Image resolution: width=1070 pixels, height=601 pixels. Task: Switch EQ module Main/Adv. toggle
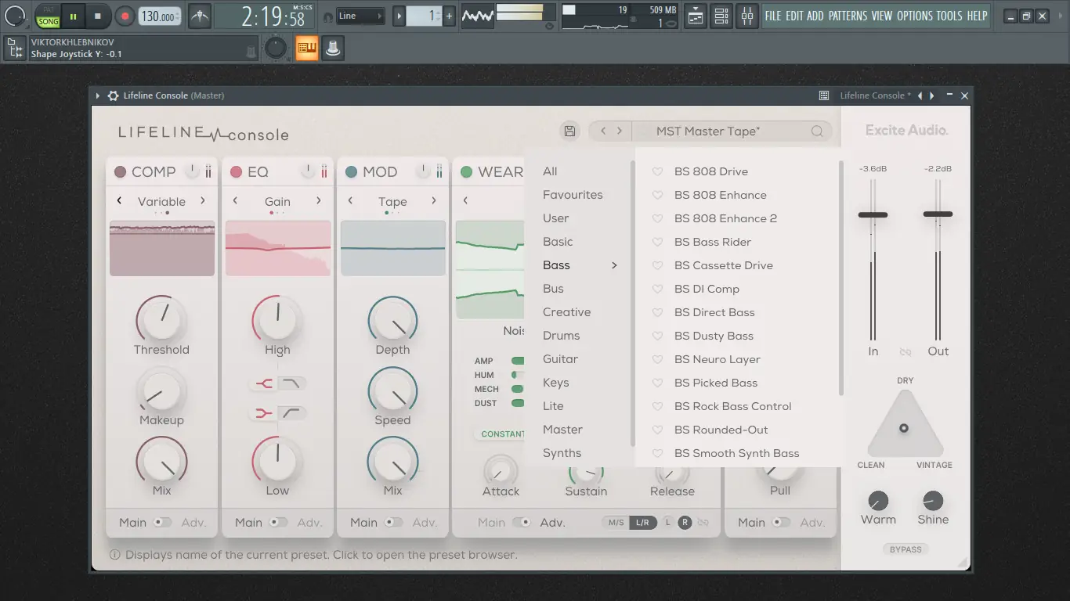pyautogui.click(x=278, y=522)
